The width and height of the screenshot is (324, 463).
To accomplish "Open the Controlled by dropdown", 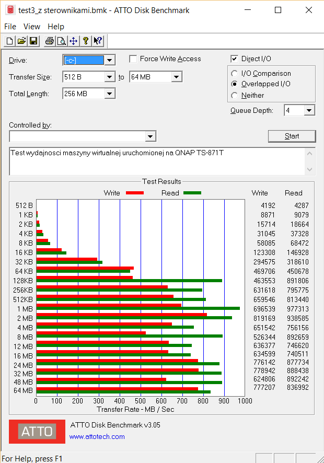I will tap(151, 136).
